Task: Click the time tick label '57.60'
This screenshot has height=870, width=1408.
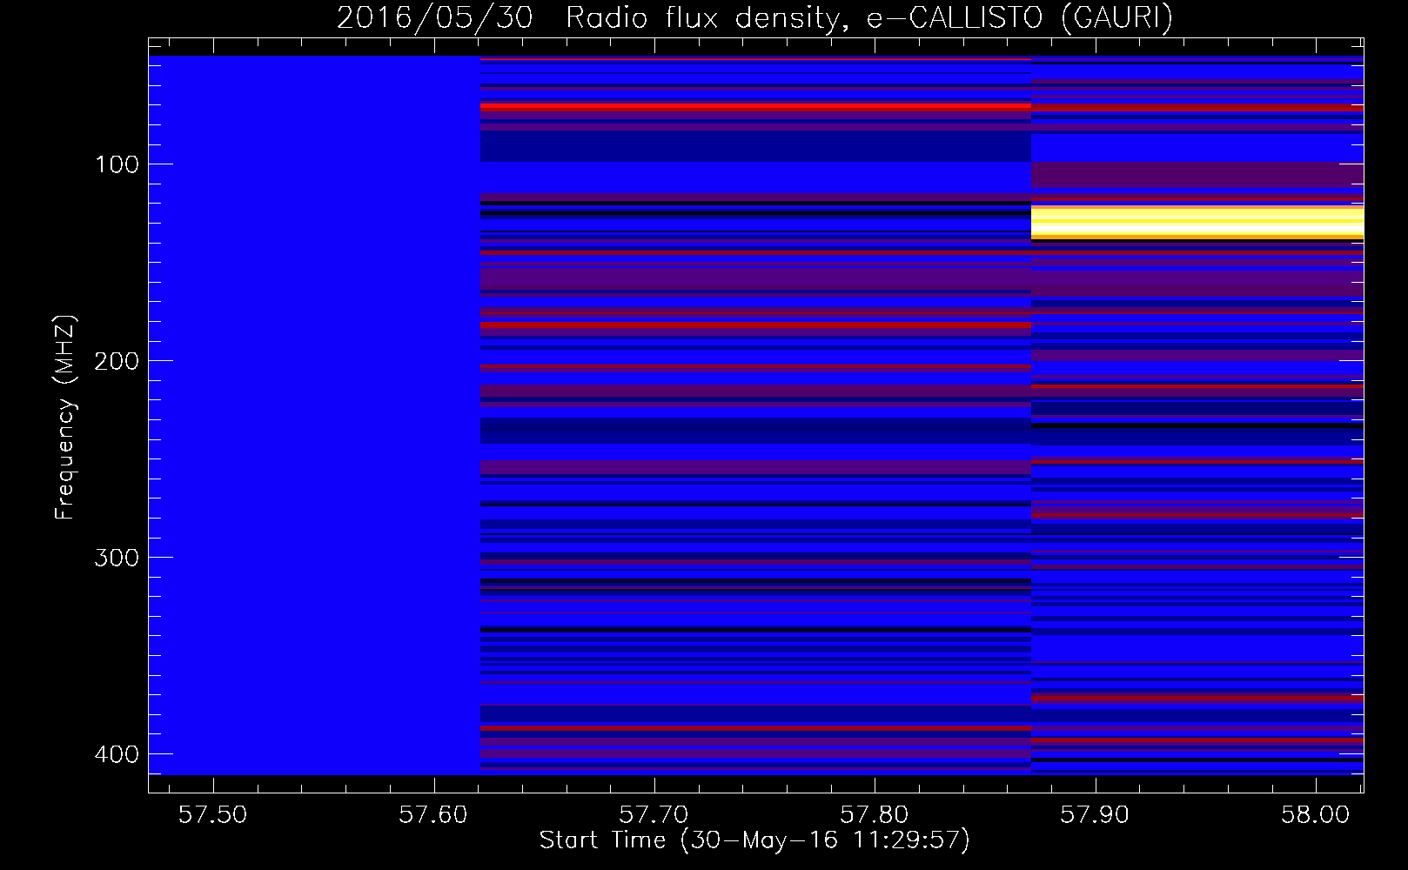Action: point(433,815)
